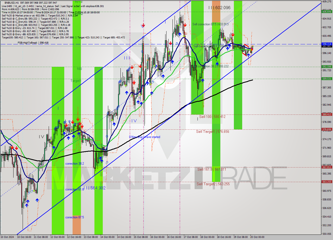Select the 'I I I 564.902' wave label

94,188
